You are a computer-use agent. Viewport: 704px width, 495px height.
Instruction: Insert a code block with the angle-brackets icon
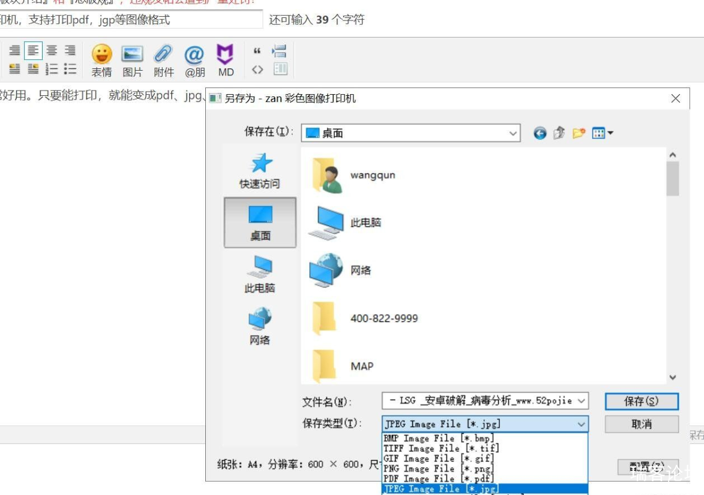click(x=257, y=70)
